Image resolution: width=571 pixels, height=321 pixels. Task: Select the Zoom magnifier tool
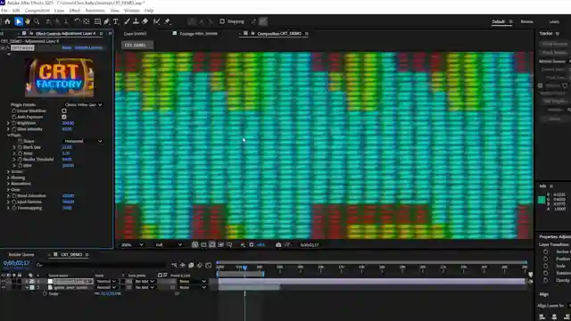(x=37, y=21)
